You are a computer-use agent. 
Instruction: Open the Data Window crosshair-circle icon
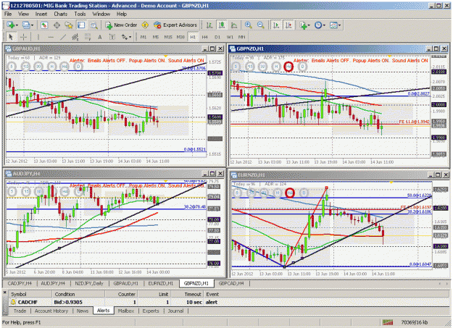click(57, 25)
